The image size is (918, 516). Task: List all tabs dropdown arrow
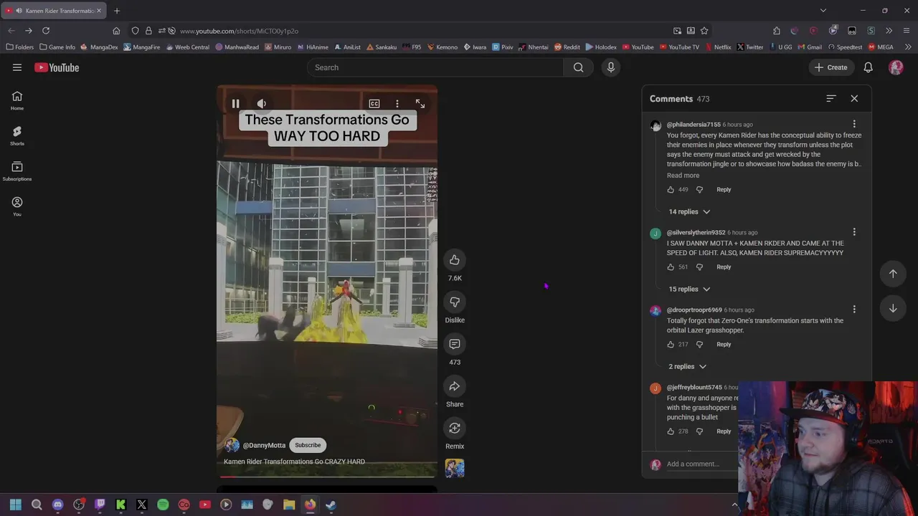(x=823, y=11)
